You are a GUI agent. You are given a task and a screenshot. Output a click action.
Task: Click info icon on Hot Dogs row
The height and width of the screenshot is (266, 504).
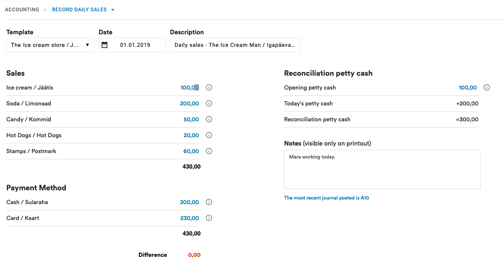[209, 136]
